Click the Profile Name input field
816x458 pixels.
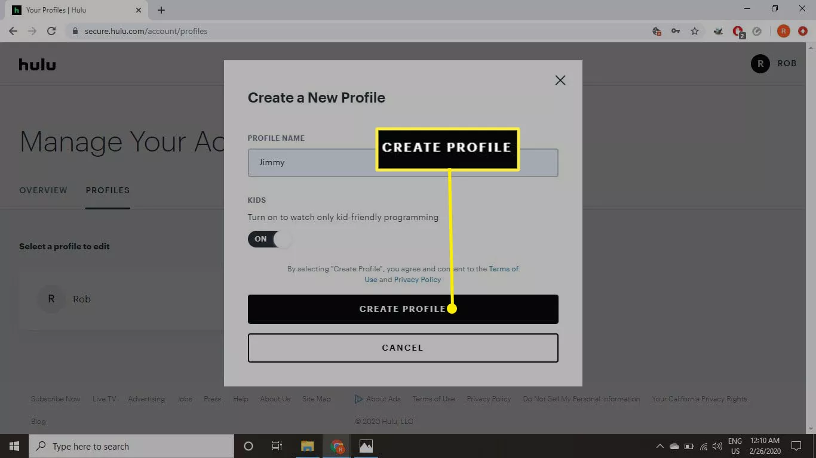(x=403, y=163)
